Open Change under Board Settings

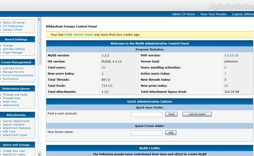click(x=8, y=45)
